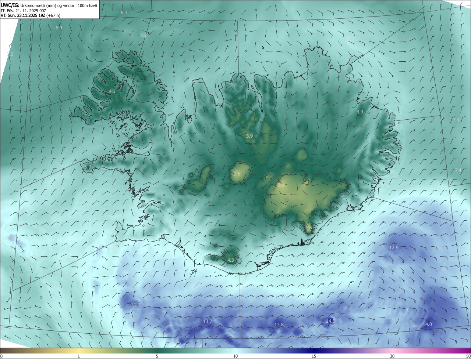The width and height of the screenshot is (471, 359).
Task: Click the colorbar tick labeled 1
Action: click(x=79, y=356)
